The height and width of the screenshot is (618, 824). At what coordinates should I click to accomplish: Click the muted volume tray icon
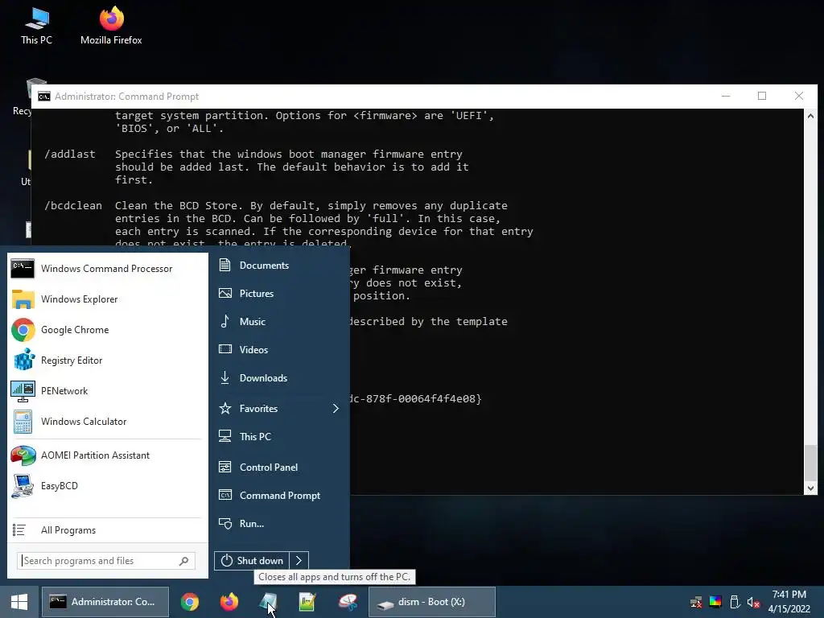tap(753, 602)
